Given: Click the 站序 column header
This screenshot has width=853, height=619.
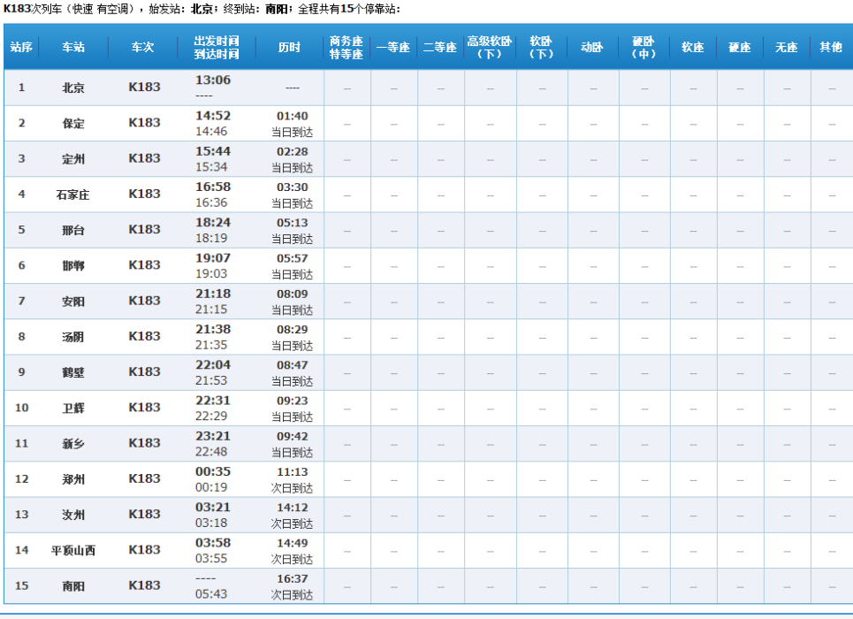Looking at the screenshot, I should pyautogui.click(x=21, y=48).
